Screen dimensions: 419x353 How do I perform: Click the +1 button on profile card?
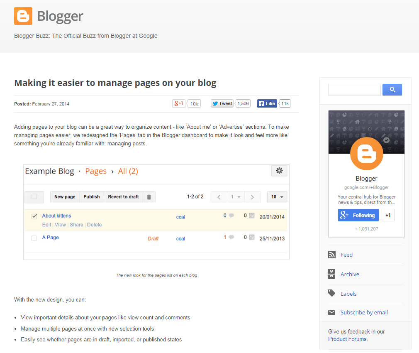[388, 215]
